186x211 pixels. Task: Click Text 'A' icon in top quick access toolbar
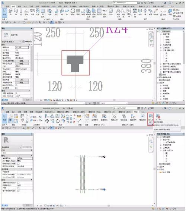(x=39, y=22)
